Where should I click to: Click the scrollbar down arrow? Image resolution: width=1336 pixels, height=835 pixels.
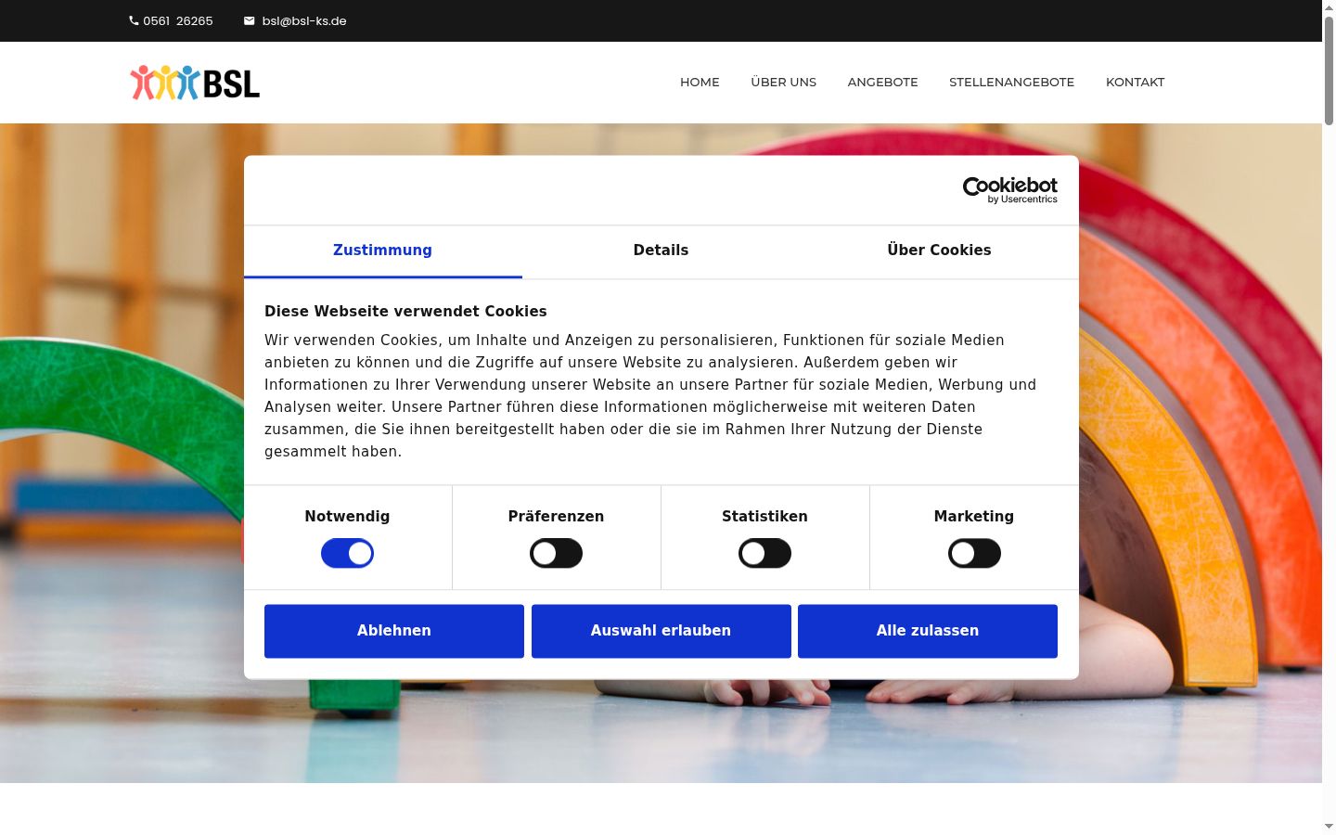1329,826
